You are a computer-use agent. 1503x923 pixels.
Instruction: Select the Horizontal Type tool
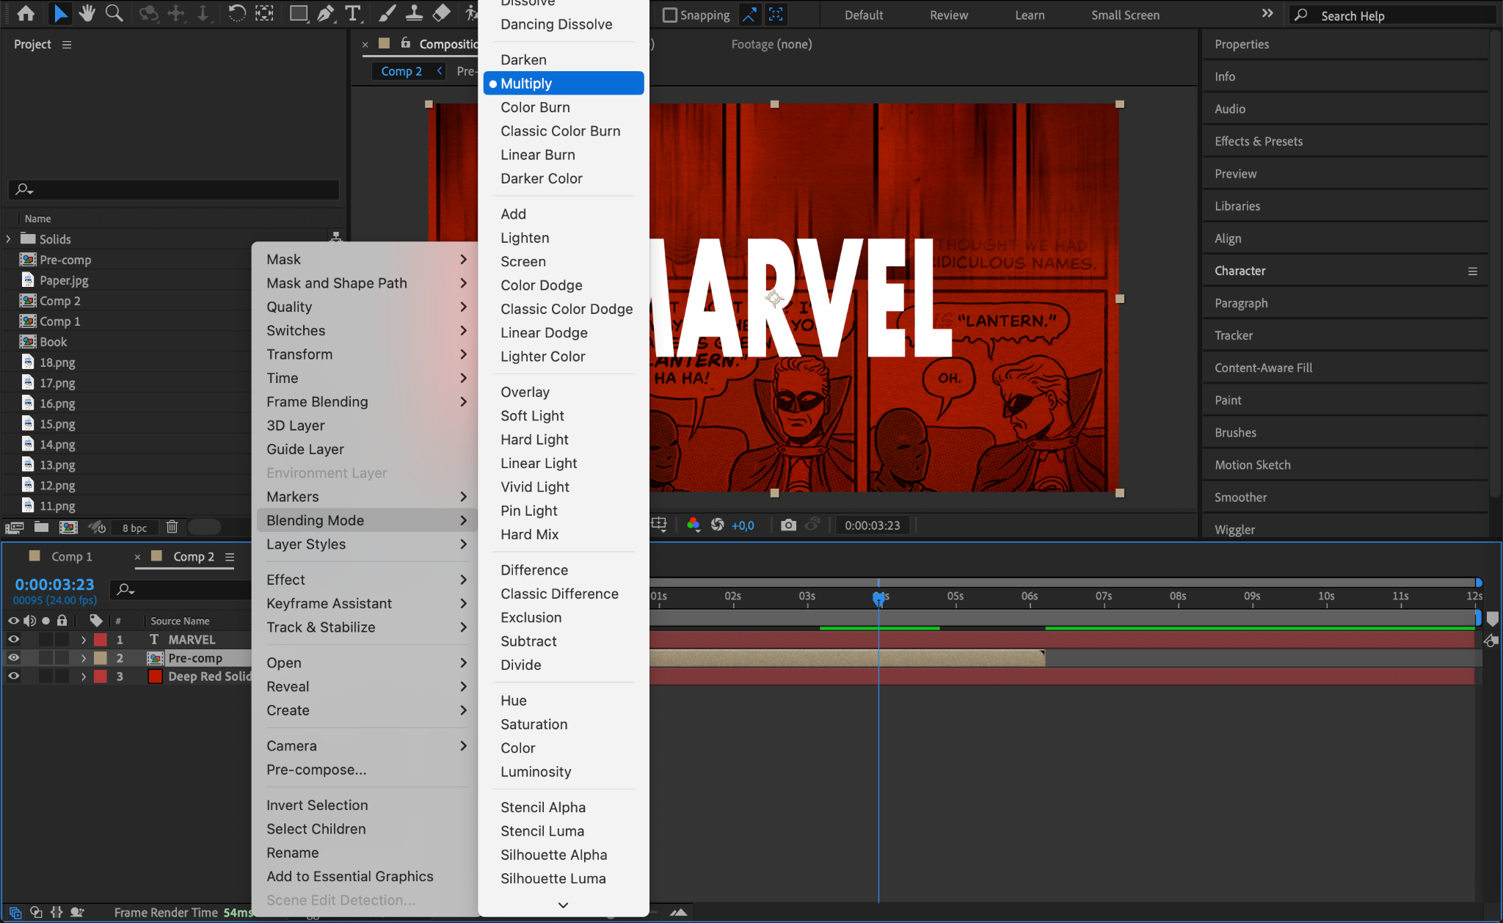pos(353,13)
